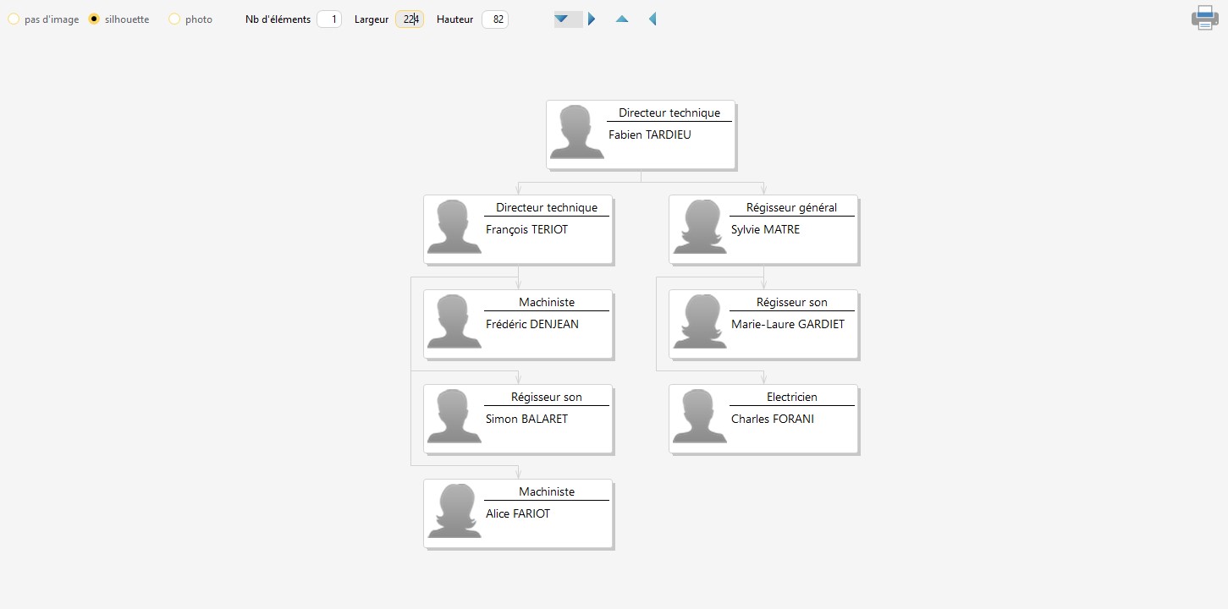Screen dimensions: 1228x609
Task: Select the 'pas d'image' radio option
Action: pos(14,19)
